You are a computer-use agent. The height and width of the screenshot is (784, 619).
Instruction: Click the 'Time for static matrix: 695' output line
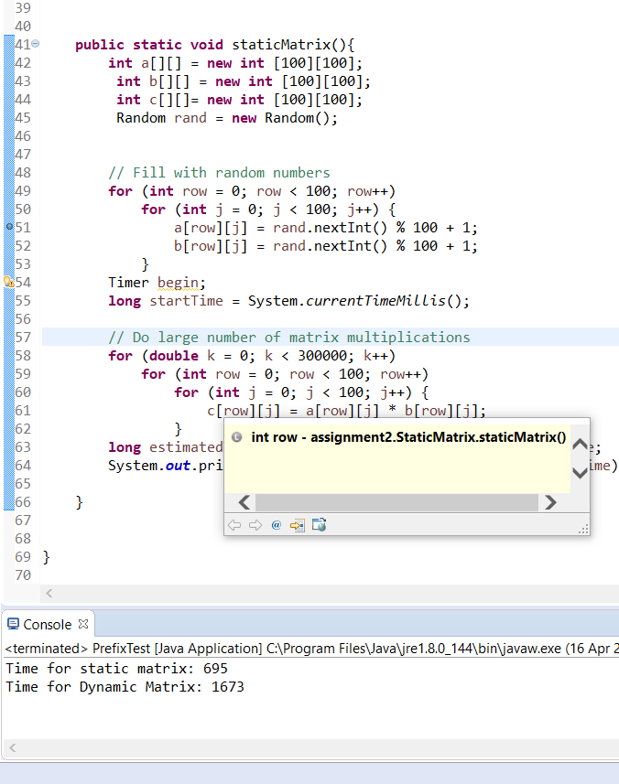pyautogui.click(x=116, y=669)
